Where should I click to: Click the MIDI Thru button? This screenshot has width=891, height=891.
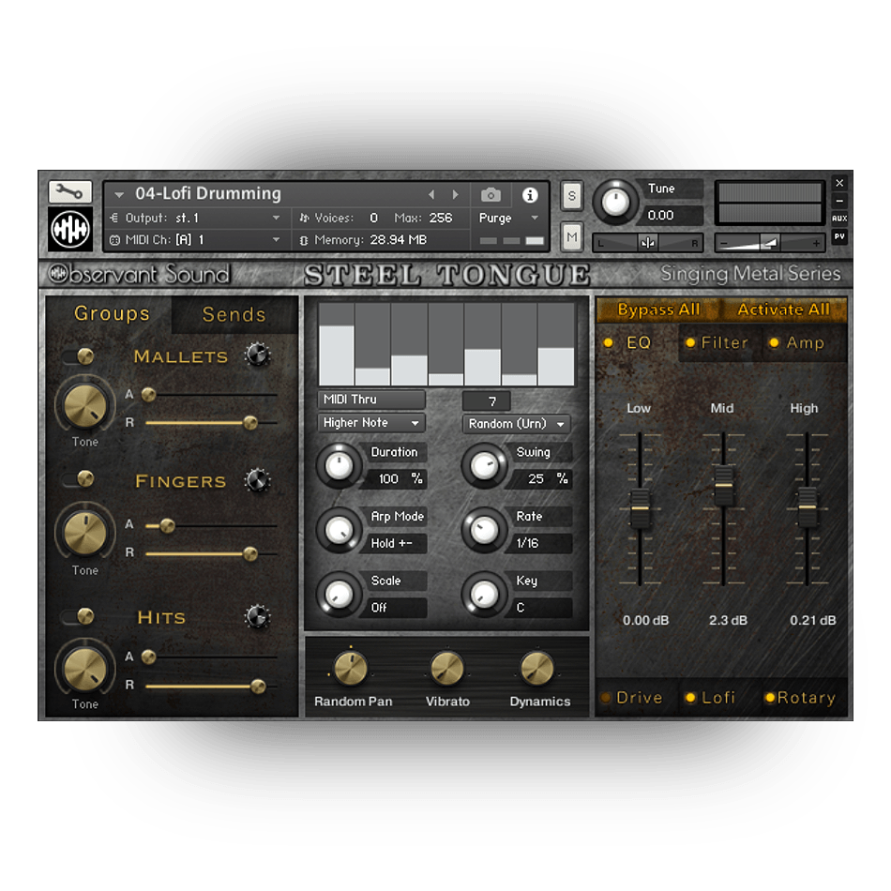point(371,400)
